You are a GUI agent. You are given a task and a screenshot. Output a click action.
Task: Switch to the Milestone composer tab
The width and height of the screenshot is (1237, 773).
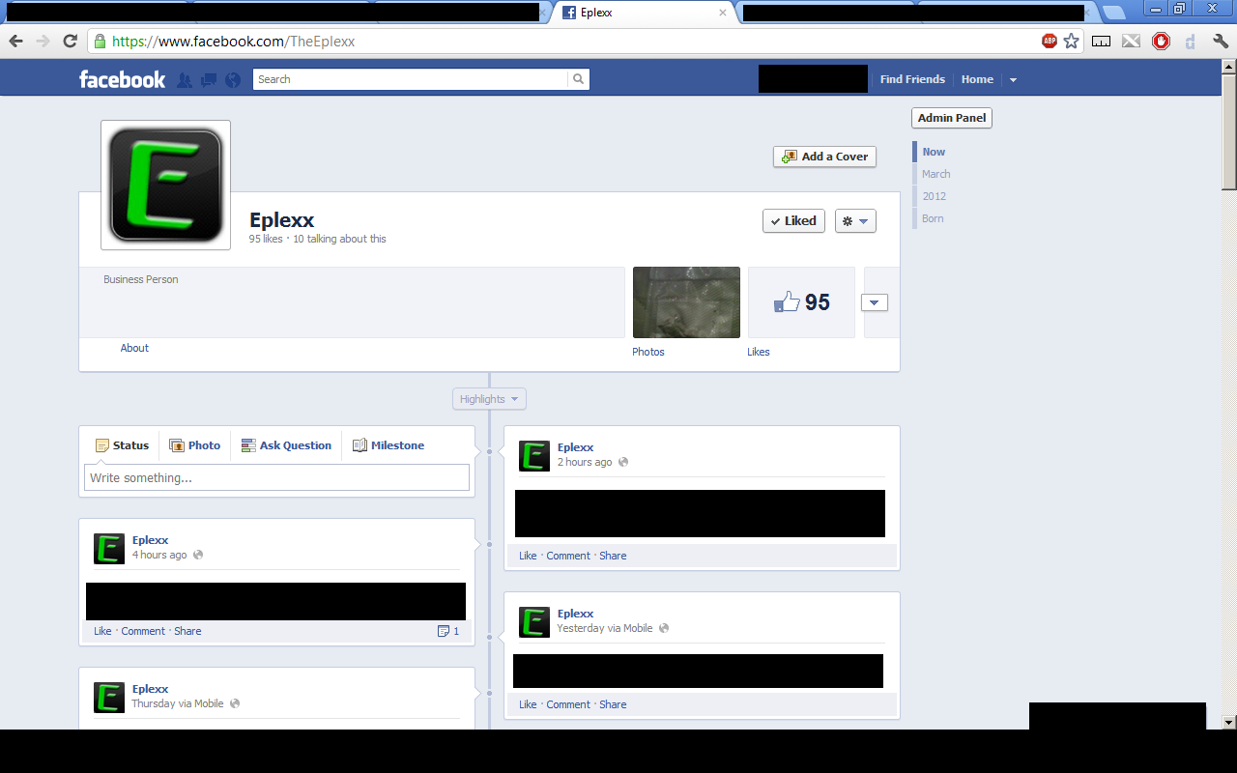(x=388, y=445)
